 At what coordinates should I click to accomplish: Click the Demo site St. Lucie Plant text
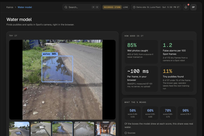148,7
